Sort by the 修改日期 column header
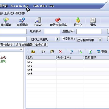The width and height of the screenshot is (109, 109). 96,58
